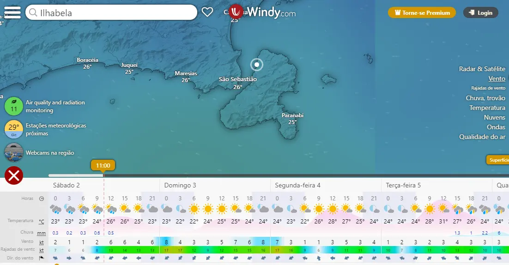Viewport: 509px width, 265px height.
Task: Select the Ondas layer
Action: (496, 127)
